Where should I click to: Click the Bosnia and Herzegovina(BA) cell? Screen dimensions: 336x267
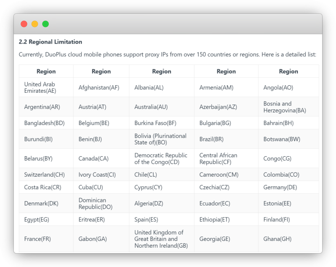284,107
